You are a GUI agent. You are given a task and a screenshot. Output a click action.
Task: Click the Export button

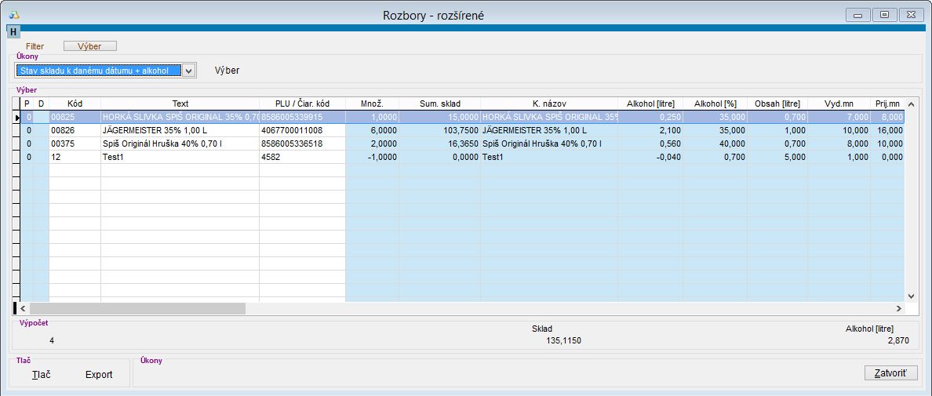tap(99, 375)
